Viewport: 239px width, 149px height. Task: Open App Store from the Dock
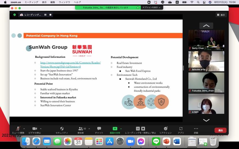click(x=110, y=141)
